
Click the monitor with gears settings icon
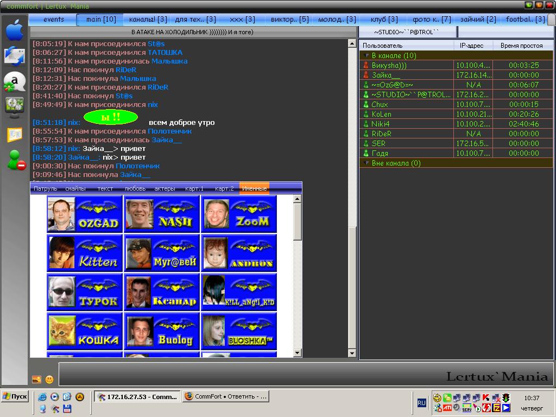[x=14, y=106]
